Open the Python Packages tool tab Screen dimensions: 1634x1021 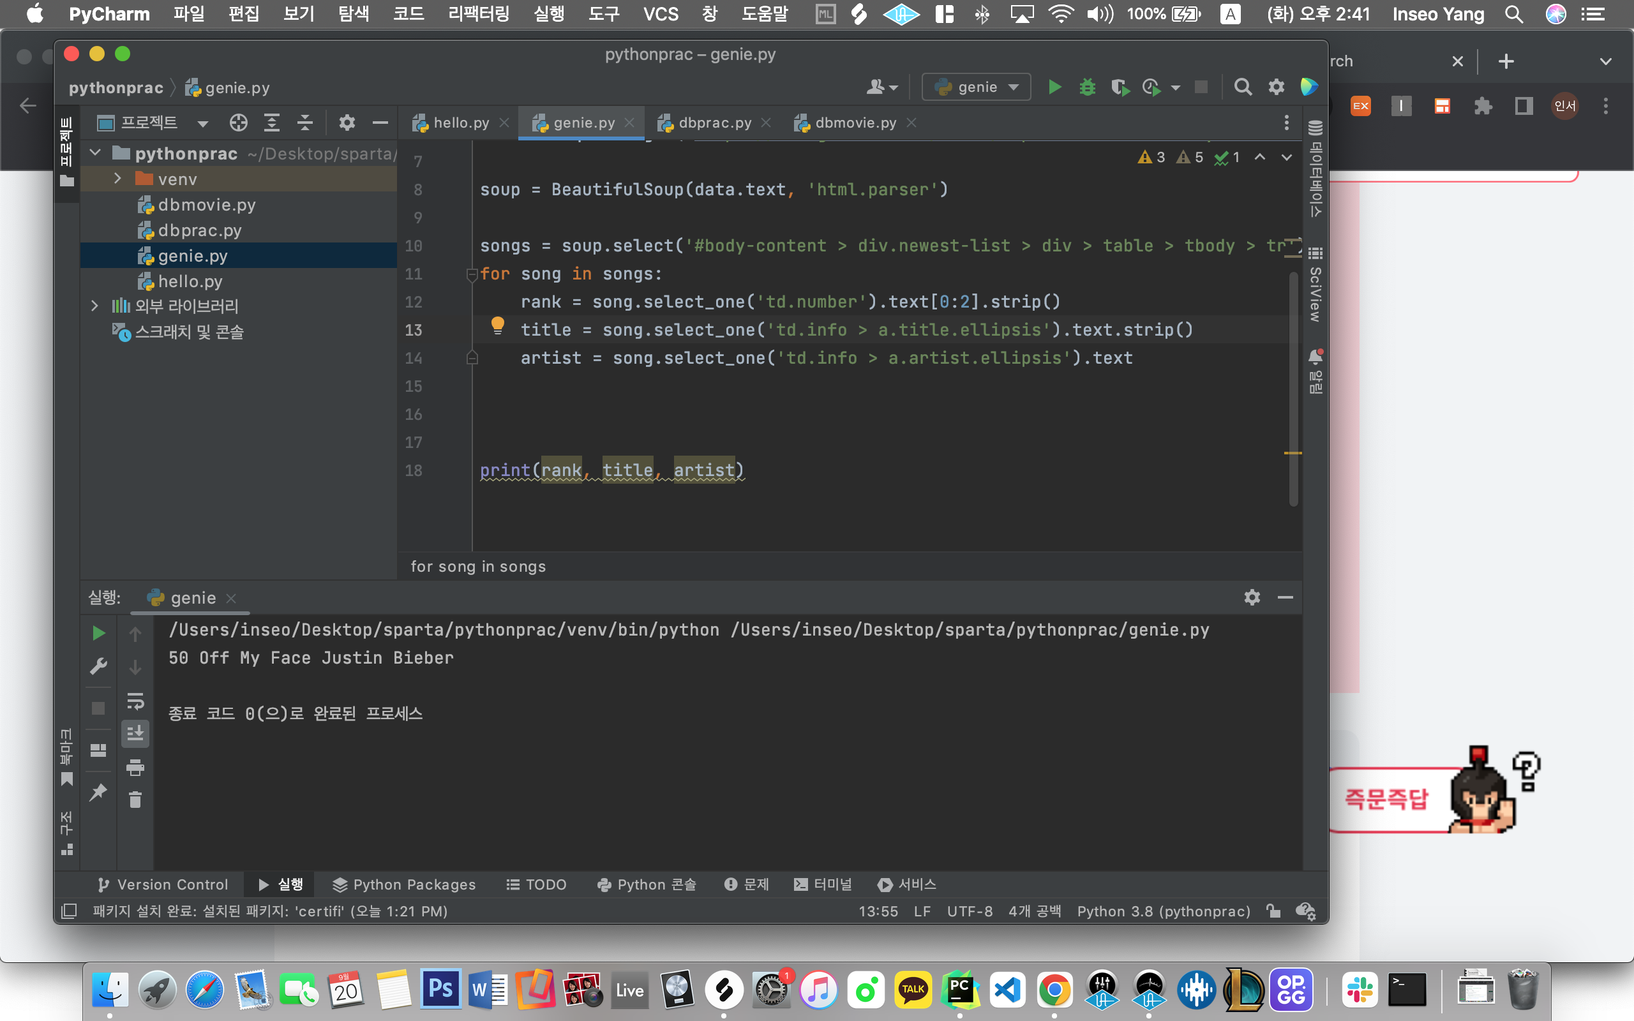tap(404, 884)
